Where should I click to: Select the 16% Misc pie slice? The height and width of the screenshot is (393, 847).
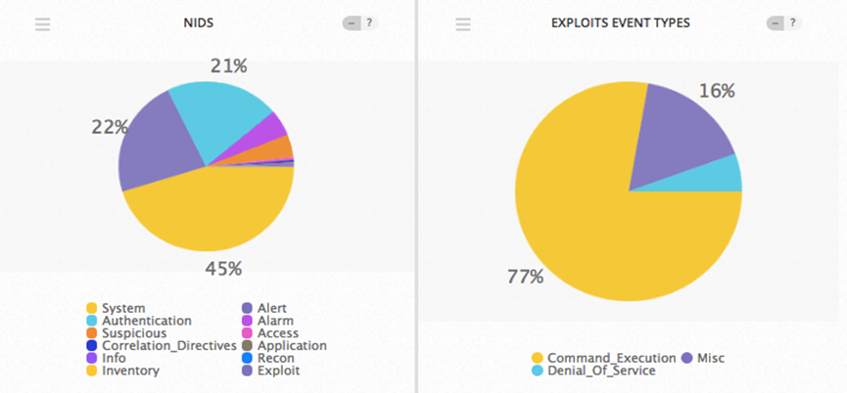pos(685,137)
